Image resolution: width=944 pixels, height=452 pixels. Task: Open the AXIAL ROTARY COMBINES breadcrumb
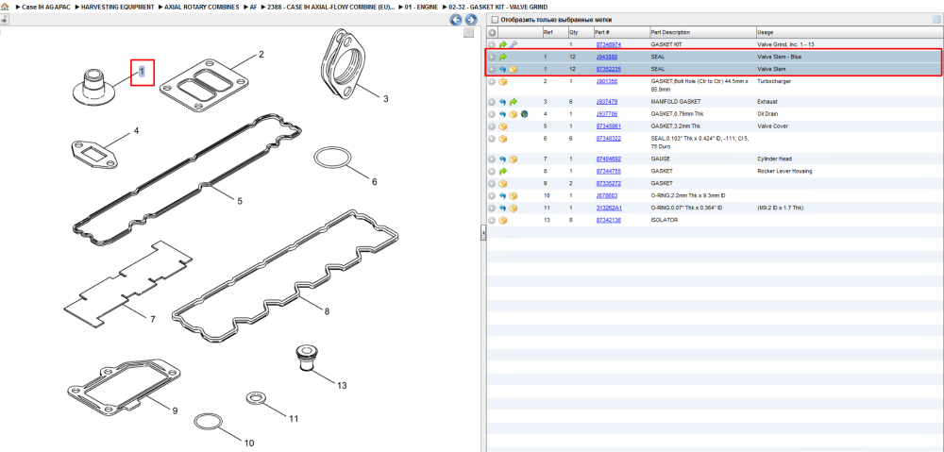202,8
